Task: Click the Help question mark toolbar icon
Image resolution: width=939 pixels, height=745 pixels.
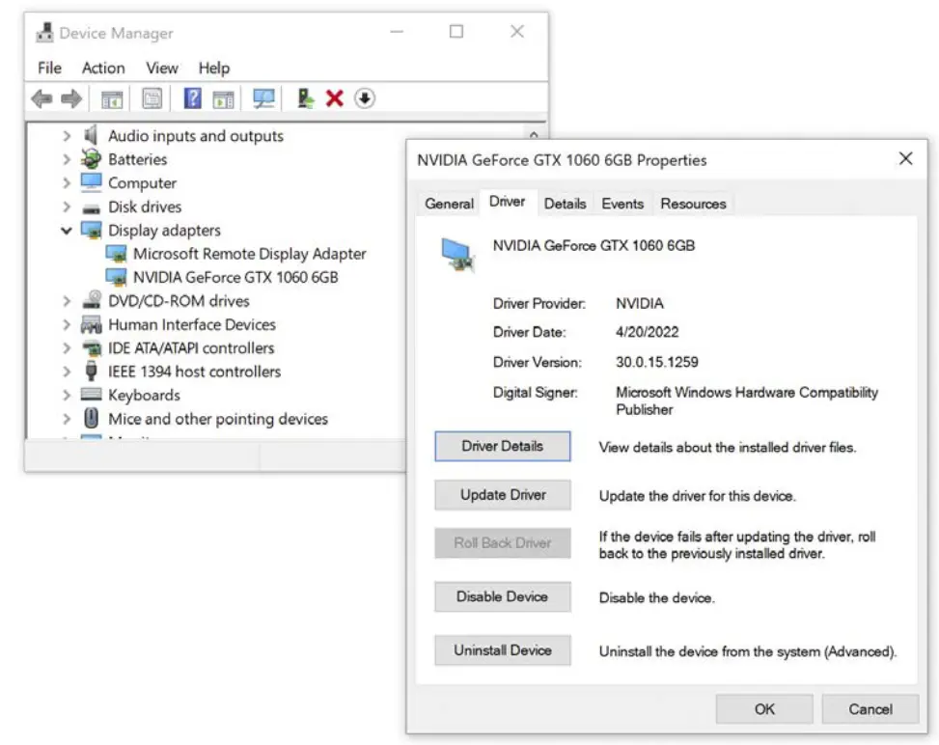Action: point(192,98)
